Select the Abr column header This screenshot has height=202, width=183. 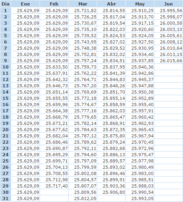coord(111,4)
